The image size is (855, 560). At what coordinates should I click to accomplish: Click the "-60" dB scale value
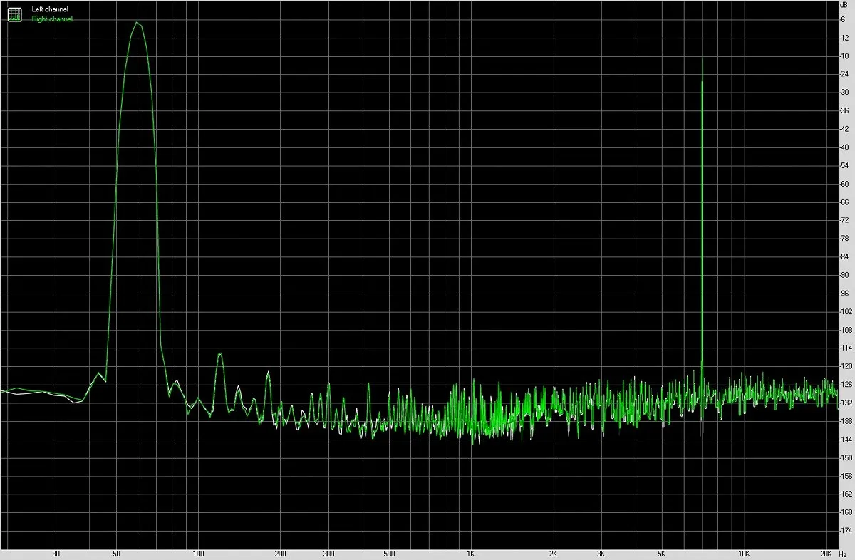[x=845, y=184]
